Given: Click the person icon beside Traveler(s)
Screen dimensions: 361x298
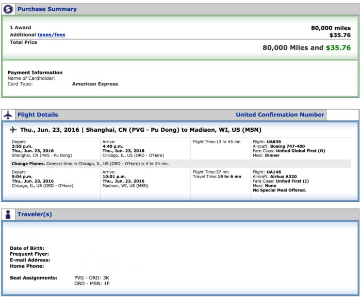Looking at the screenshot, I should 8,215.
